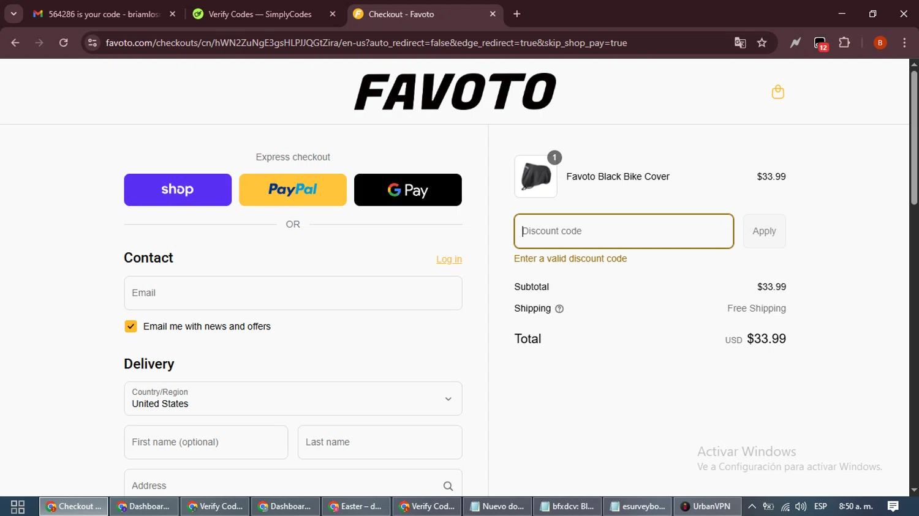Pay with Google Pay button

(408, 190)
